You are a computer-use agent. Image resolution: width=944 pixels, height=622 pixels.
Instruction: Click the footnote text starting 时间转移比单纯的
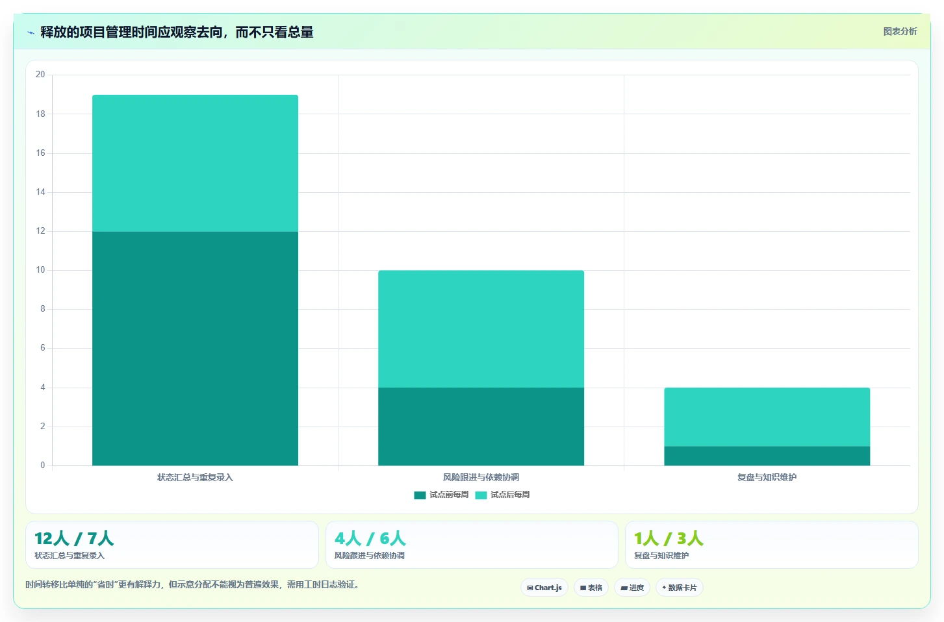click(192, 584)
